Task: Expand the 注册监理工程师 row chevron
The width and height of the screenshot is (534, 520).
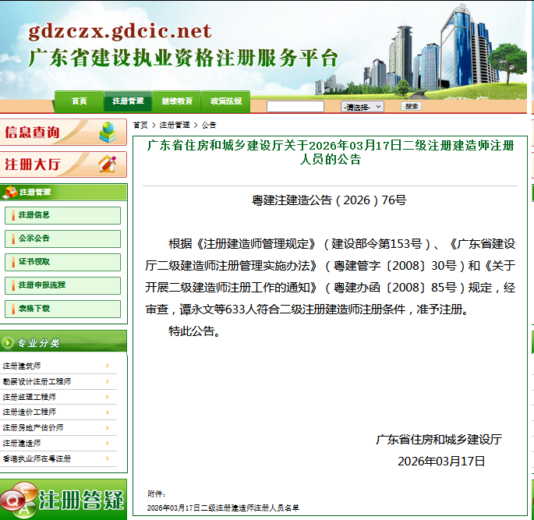Action: pos(108,397)
